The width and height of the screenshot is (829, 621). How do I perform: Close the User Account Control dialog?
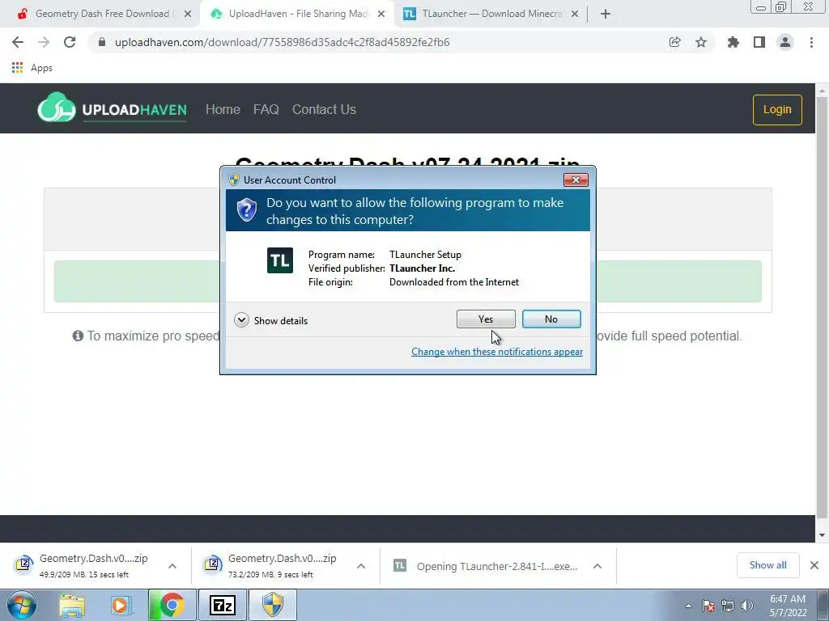point(576,180)
